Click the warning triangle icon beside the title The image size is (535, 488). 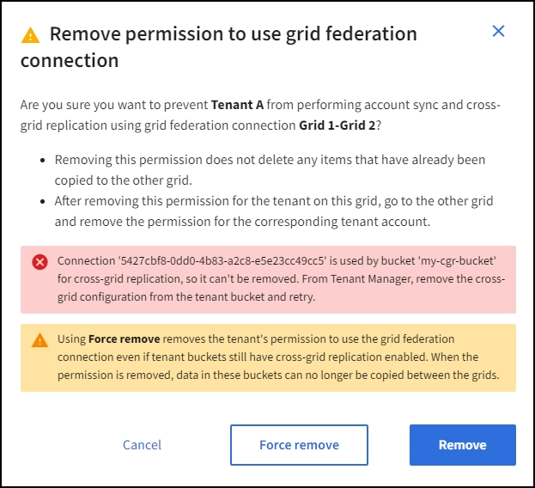[x=31, y=35]
